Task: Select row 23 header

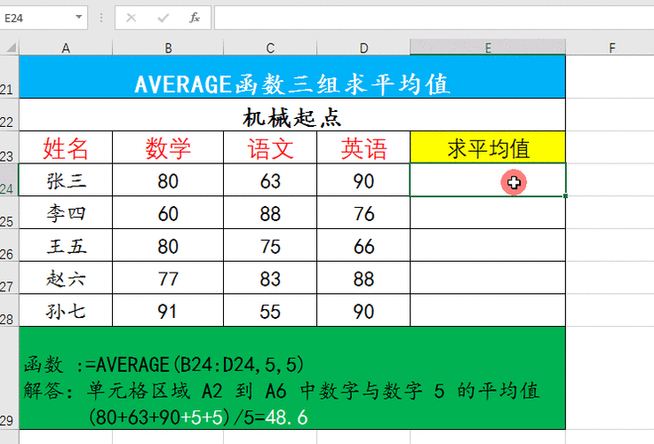Action: tap(9, 147)
